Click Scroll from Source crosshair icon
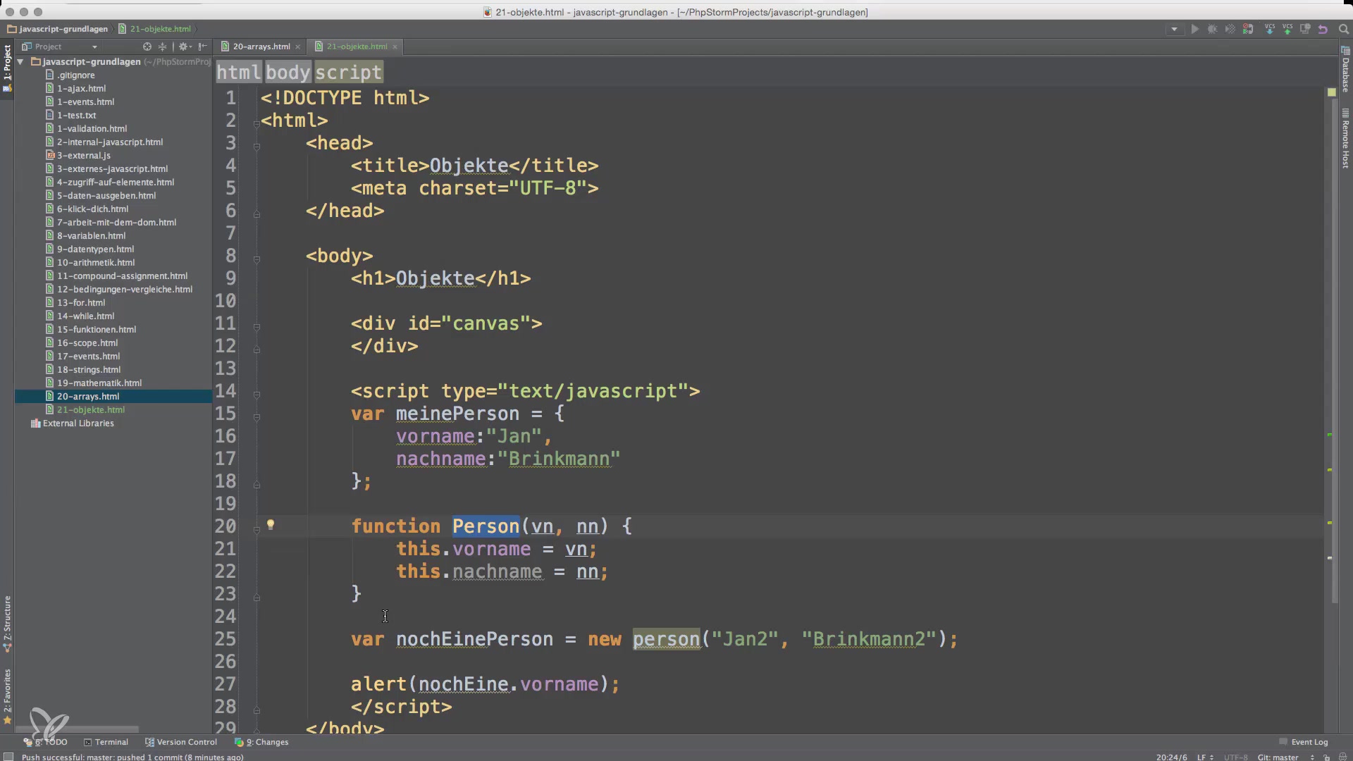1353x761 pixels. click(x=147, y=47)
